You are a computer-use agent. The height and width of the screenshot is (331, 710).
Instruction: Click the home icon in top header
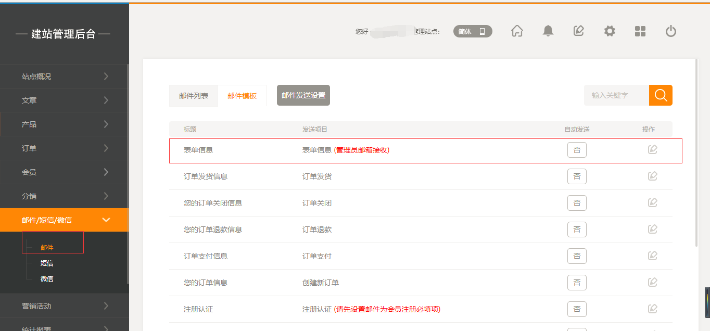517,31
